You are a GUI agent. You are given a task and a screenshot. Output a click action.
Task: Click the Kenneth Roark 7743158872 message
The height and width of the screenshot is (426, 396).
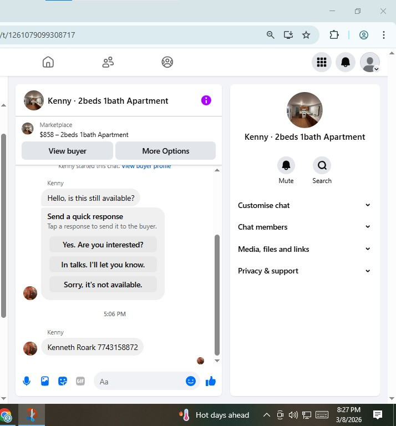pyautogui.click(x=93, y=347)
